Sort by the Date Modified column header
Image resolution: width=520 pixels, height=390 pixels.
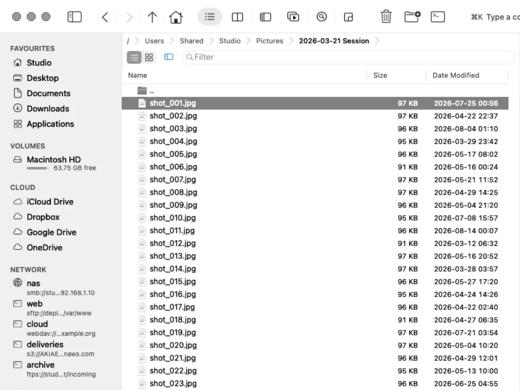pos(456,75)
